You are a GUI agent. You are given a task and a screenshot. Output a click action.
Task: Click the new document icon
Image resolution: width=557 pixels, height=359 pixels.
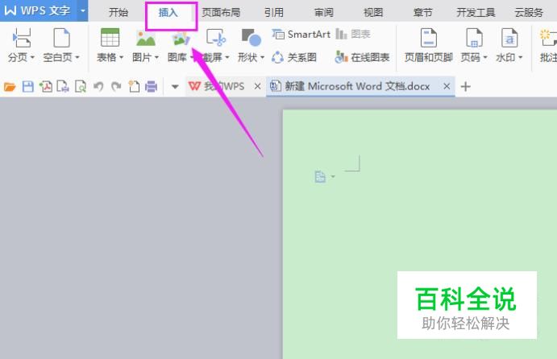pos(134,86)
